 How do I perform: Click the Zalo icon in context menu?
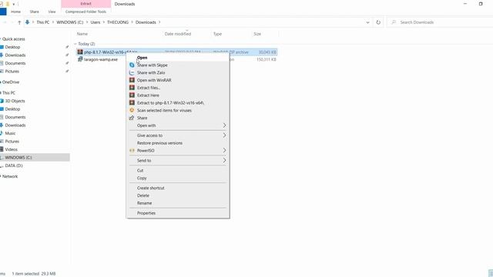pos(132,72)
